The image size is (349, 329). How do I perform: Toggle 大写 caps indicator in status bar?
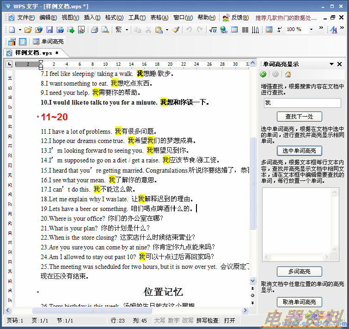click(160, 320)
